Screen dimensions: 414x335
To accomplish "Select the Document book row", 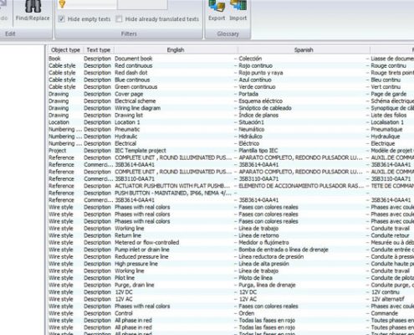I will (231, 59).
